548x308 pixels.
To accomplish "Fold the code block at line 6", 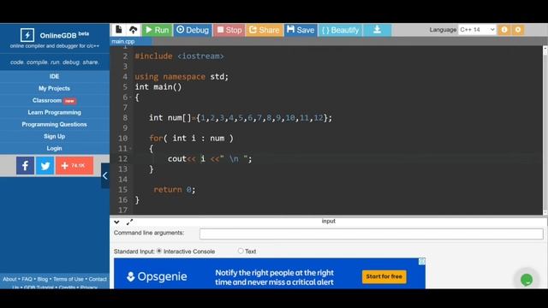I will [x=131, y=98].
